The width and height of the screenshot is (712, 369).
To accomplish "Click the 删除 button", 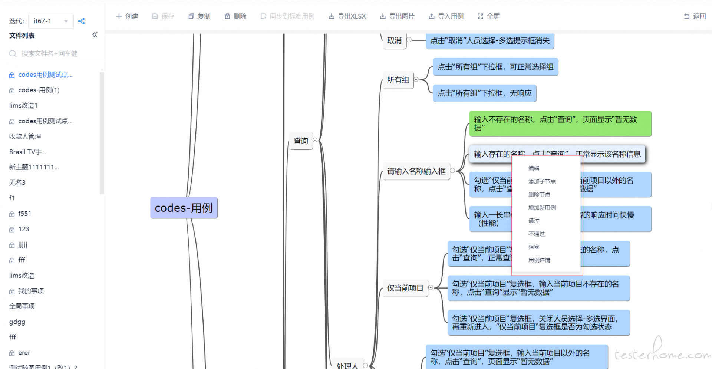I will click(x=235, y=16).
